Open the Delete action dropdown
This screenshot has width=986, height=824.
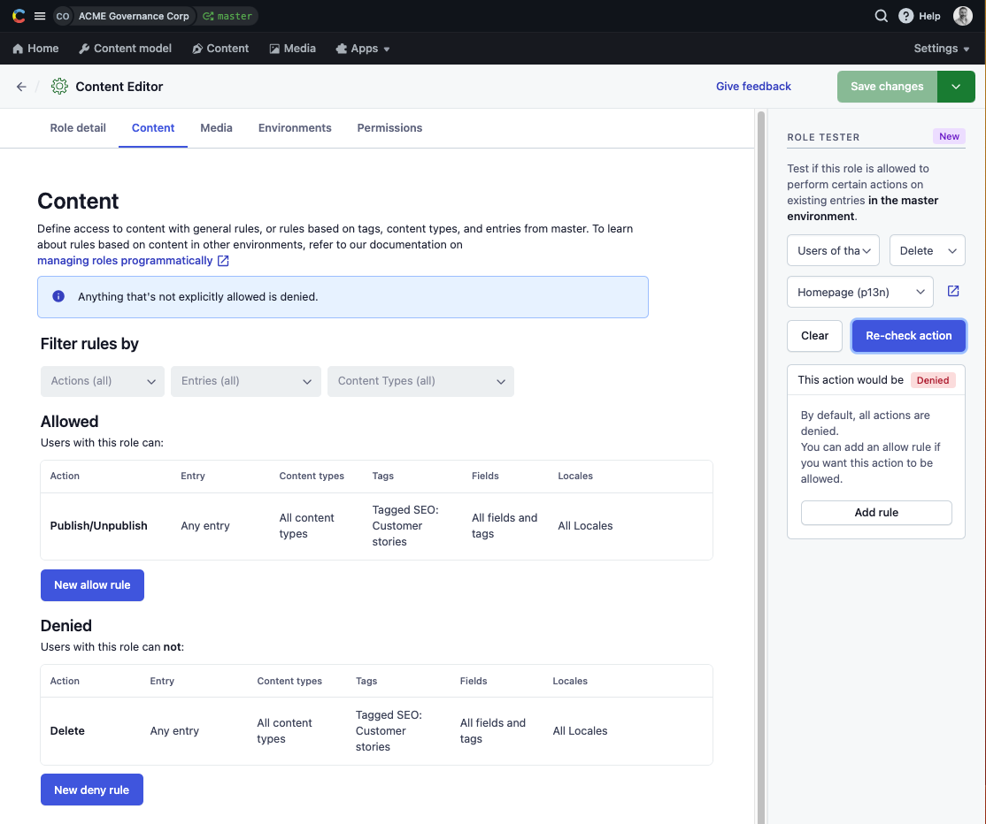(927, 250)
